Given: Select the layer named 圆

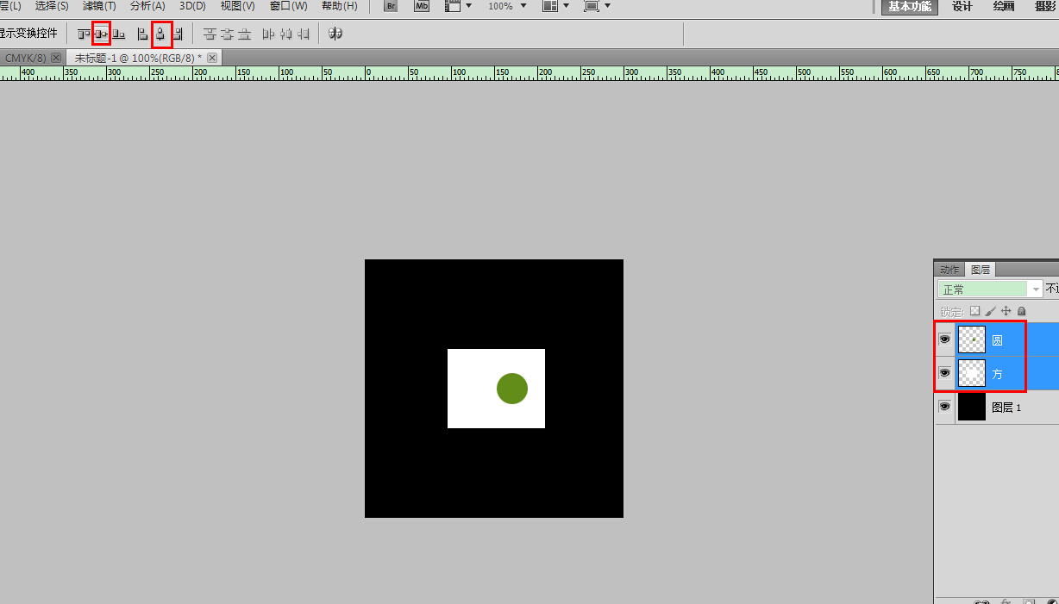Looking at the screenshot, I should 997,340.
